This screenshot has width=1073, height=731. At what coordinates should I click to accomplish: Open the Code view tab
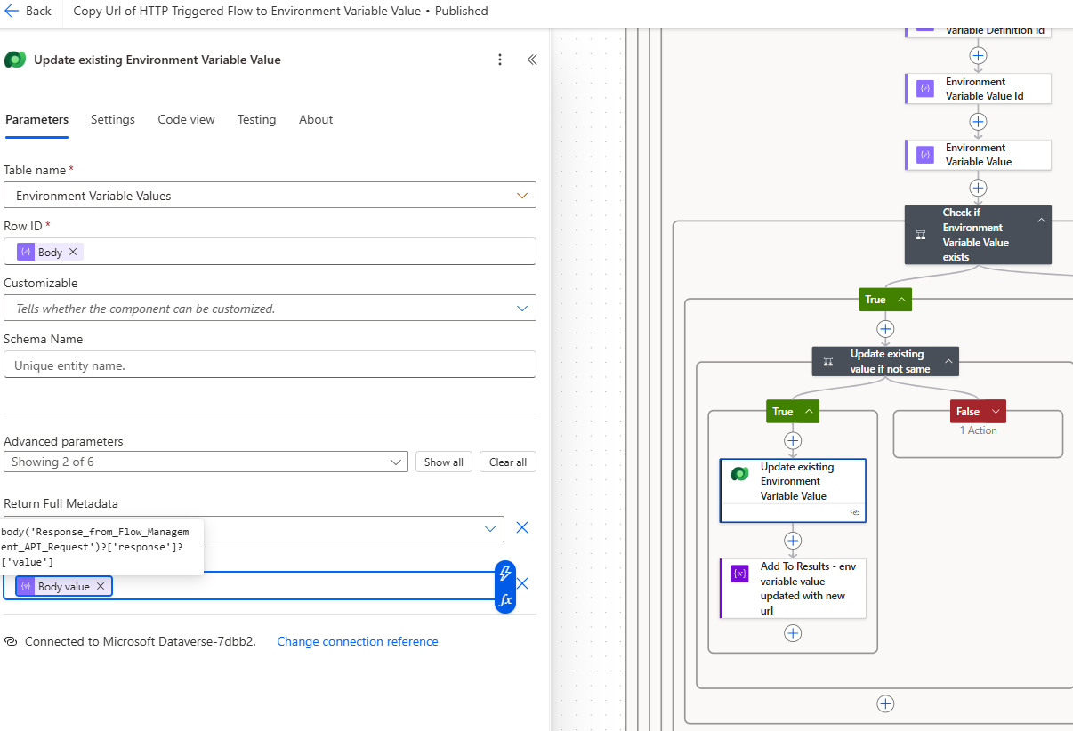186,119
